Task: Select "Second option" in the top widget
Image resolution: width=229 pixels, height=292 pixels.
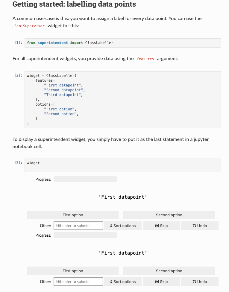Action: (x=169, y=215)
